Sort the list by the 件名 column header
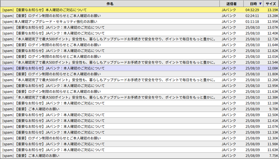This screenshot has width=279, height=159. [x=110, y=4]
